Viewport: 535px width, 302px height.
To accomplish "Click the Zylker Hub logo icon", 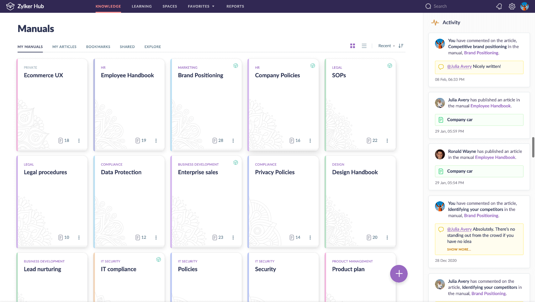I will click(x=10, y=6).
